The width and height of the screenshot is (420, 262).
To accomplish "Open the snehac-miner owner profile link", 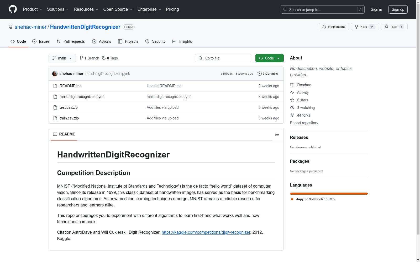I will point(30,27).
